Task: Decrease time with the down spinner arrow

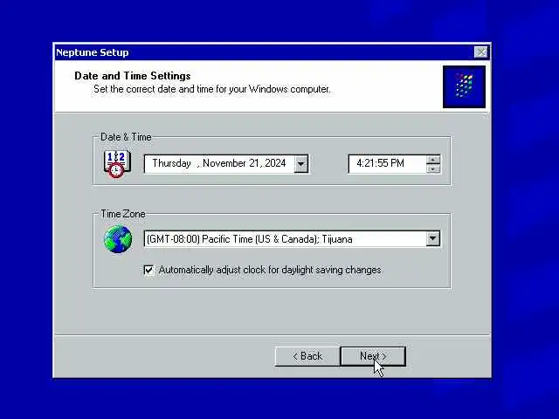Action: click(433, 168)
